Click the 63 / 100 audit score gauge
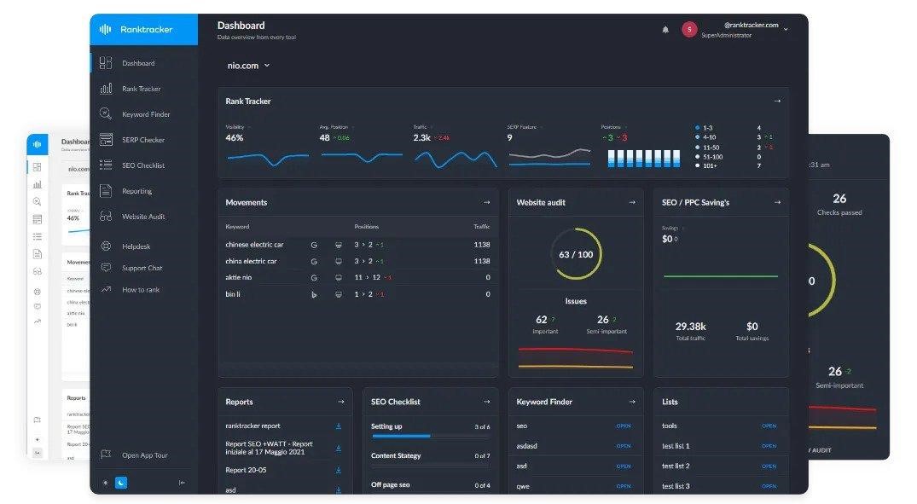917x504 pixels. click(576, 254)
